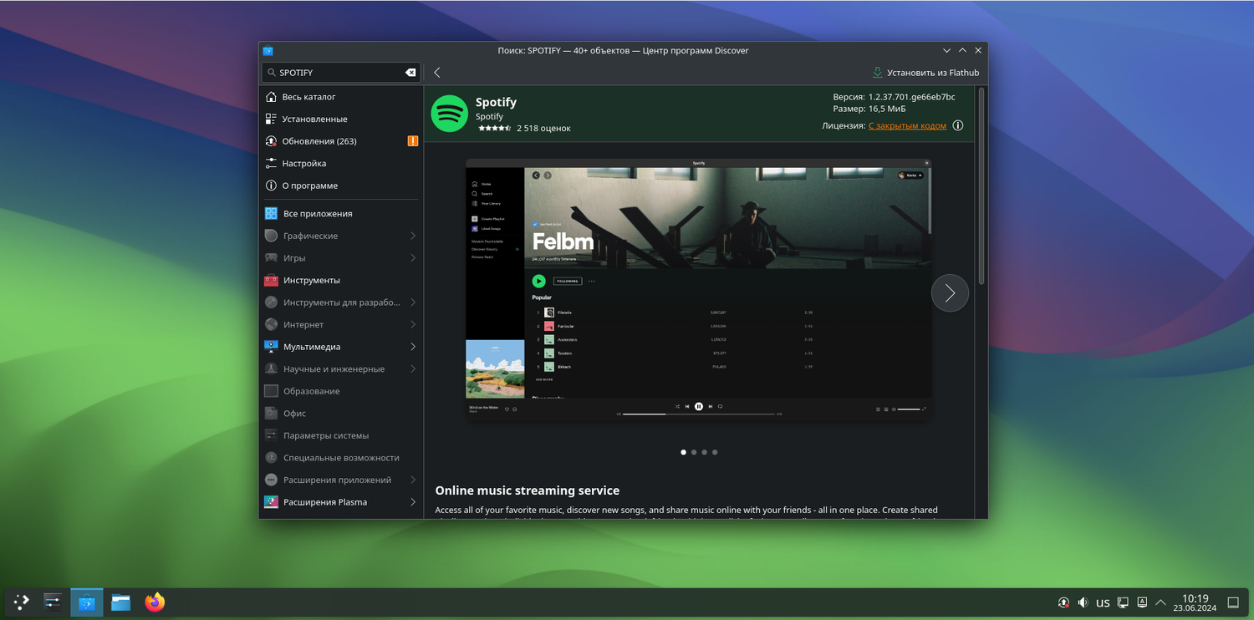Expand the Игры category

pos(413,258)
